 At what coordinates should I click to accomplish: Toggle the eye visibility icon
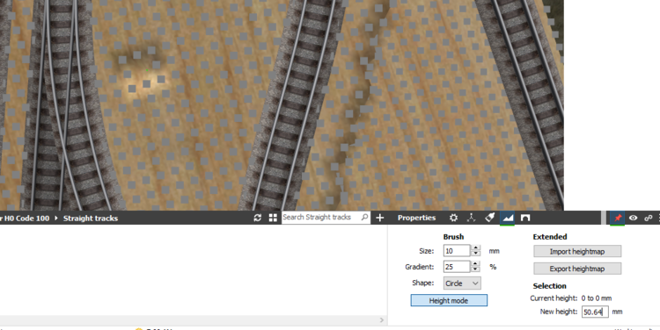point(633,218)
